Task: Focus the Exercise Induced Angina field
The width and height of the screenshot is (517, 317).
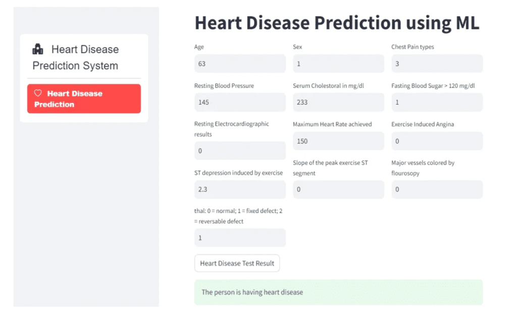Action: (x=437, y=141)
